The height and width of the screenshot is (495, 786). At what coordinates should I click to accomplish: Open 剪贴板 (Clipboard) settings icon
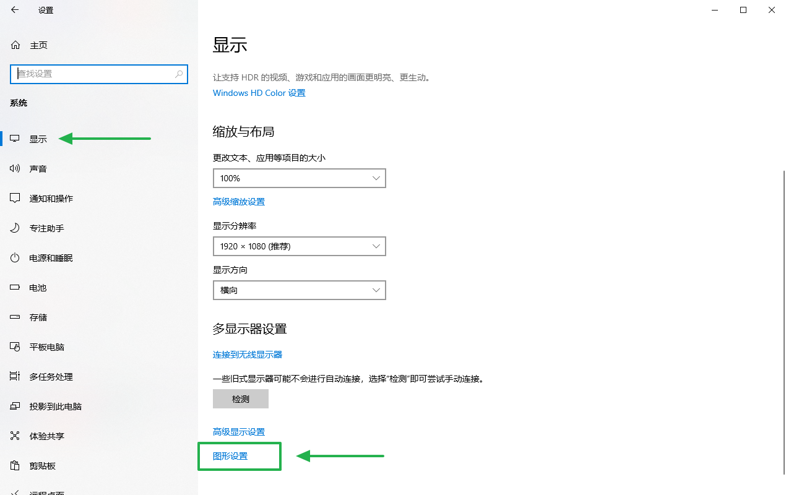(14, 465)
